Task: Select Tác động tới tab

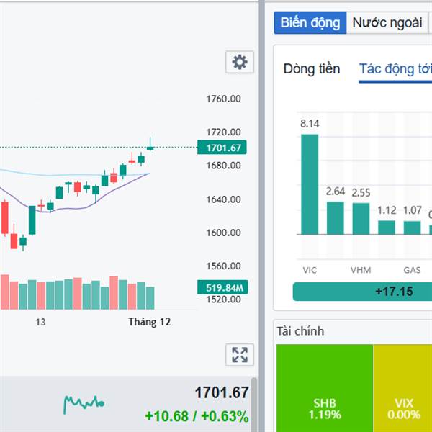Action: pos(395,69)
